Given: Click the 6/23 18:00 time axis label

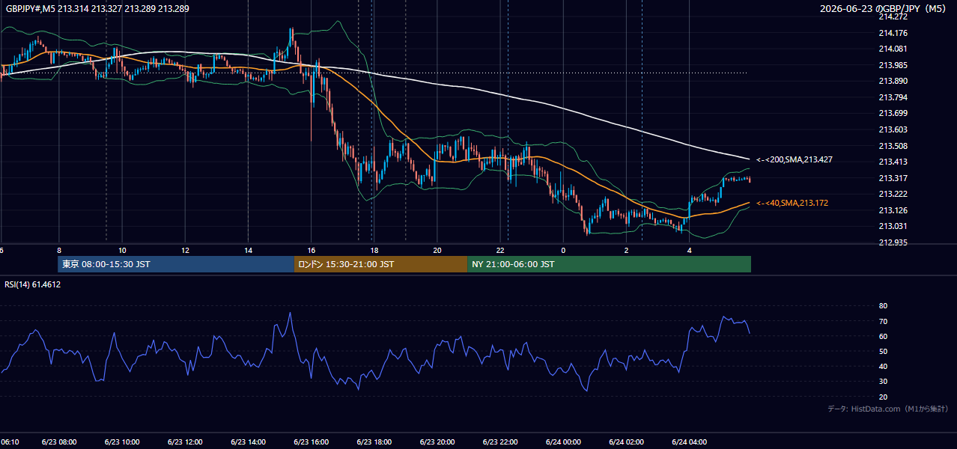Looking at the screenshot, I should click(x=374, y=442).
